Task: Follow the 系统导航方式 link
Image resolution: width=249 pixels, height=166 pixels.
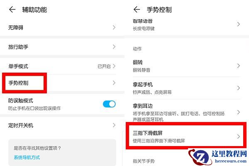Action: tap(27, 157)
